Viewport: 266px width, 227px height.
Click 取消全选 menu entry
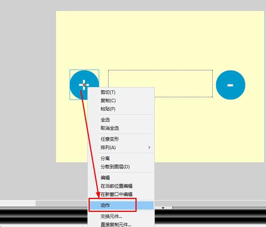tap(121, 128)
